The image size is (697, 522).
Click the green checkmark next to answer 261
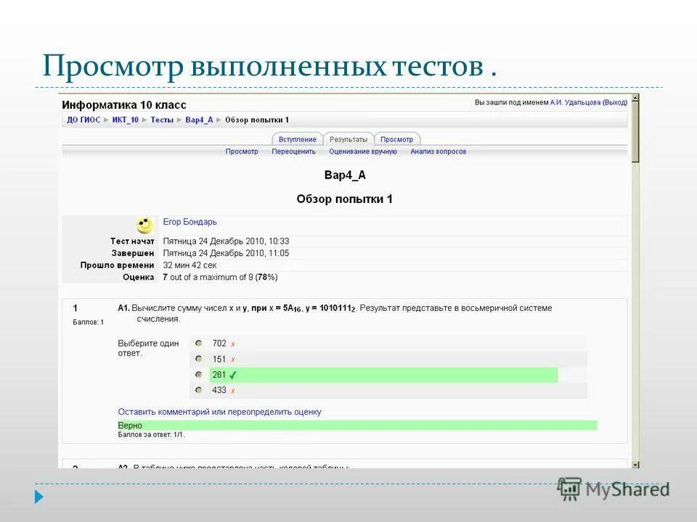[x=233, y=375]
